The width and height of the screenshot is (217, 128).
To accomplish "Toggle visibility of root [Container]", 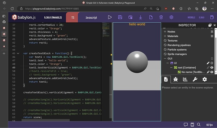I will [212, 67].
